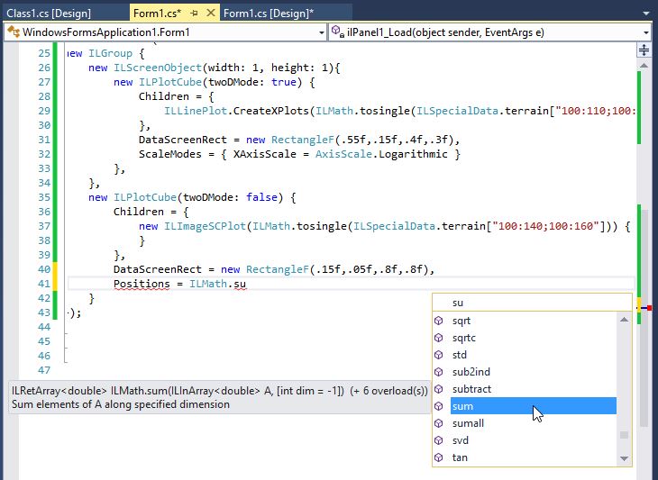Click the 'su' filter box atop completion list
Image resolution: width=658 pixels, height=480 pixels.
532,303
